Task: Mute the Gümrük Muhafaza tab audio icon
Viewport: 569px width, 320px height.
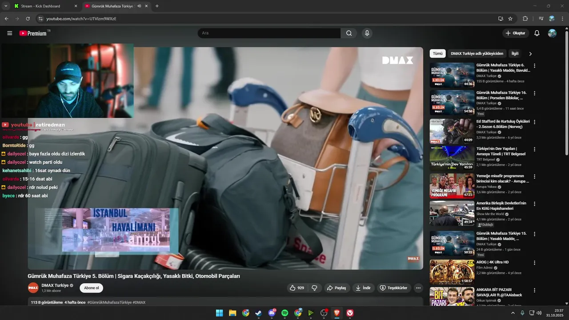Action: click(x=139, y=6)
